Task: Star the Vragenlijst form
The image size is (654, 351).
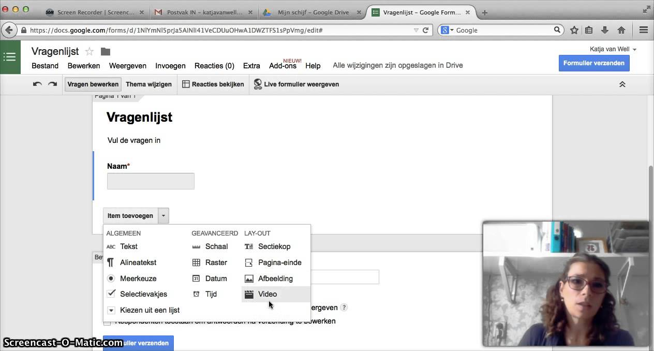Action: [x=89, y=51]
